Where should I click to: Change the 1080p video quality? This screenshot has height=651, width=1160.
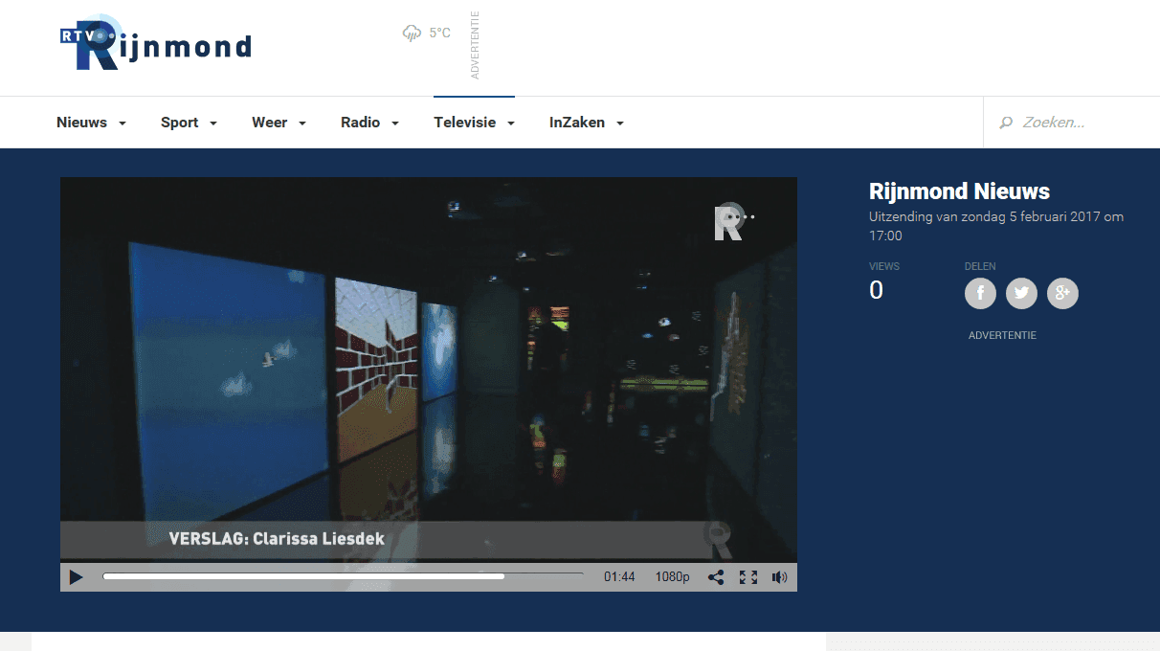click(x=672, y=577)
